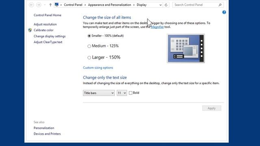Navigate to Appearance and Personalization breadcrumb
Screen dimensions: 260x146
click(109, 5)
